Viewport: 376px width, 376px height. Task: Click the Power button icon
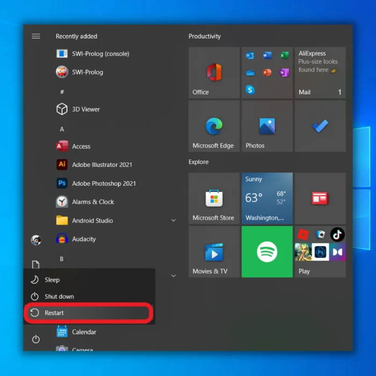tap(36, 339)
